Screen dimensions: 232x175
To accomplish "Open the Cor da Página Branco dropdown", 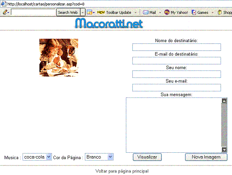I will click(99, 157).
